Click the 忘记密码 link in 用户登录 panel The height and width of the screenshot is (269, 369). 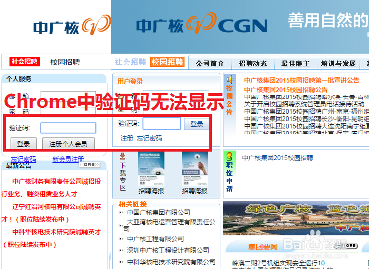pyautogui.click(x=149, y=138)
